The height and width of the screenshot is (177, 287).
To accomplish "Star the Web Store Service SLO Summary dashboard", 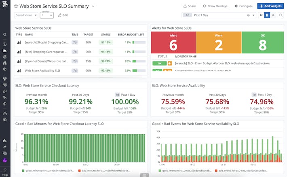I will [x=16, y=6].
